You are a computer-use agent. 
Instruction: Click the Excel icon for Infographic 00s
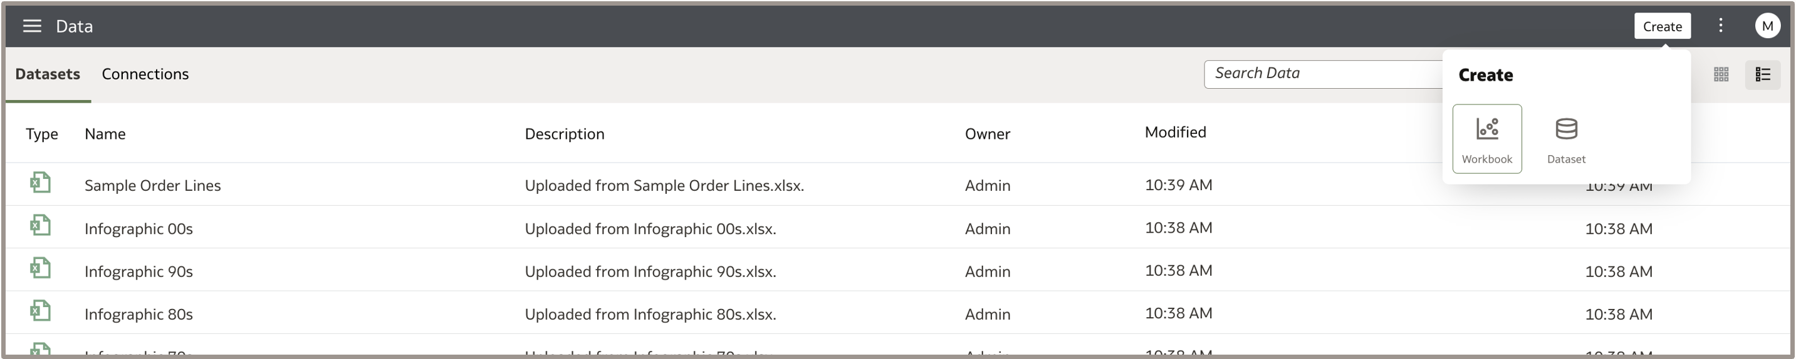point(41,226)
